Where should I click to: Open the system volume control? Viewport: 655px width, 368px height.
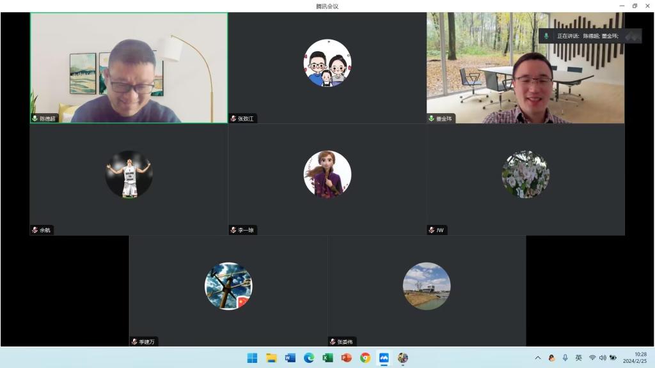pos(603,358)
